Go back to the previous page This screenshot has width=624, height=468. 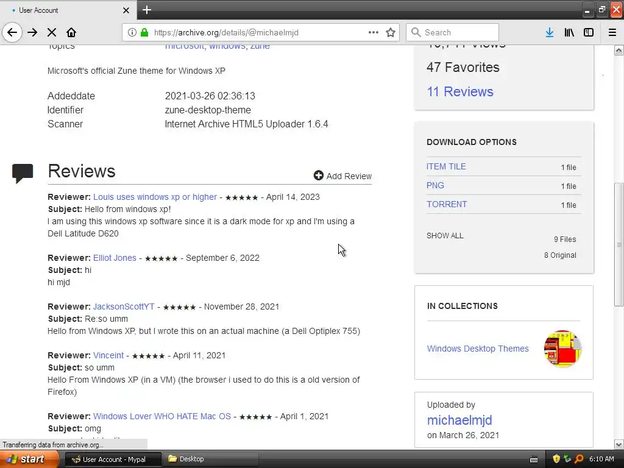pyautogui.click(x=12, y=32)
